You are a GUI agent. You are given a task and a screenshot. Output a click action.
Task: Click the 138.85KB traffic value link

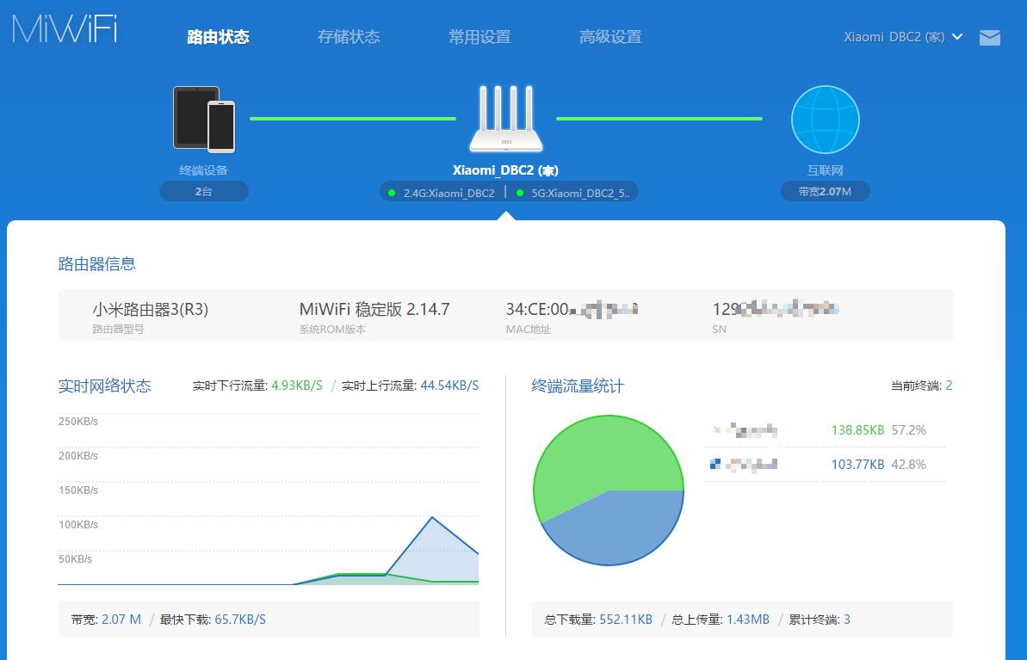[857, 429]
